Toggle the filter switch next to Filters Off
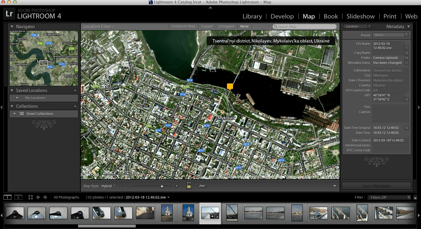Viewport: 421px width, 229px height. click(415, 198)
